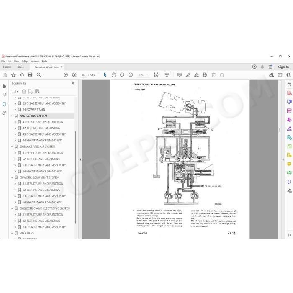Open Comment tool in right pane
This screenshot has height=293, width=293.
tap(289, 164)
